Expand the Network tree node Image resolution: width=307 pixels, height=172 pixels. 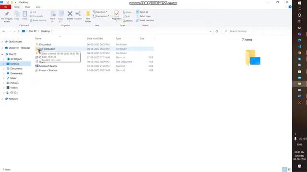pyautogui.click(x=2, y=99)
